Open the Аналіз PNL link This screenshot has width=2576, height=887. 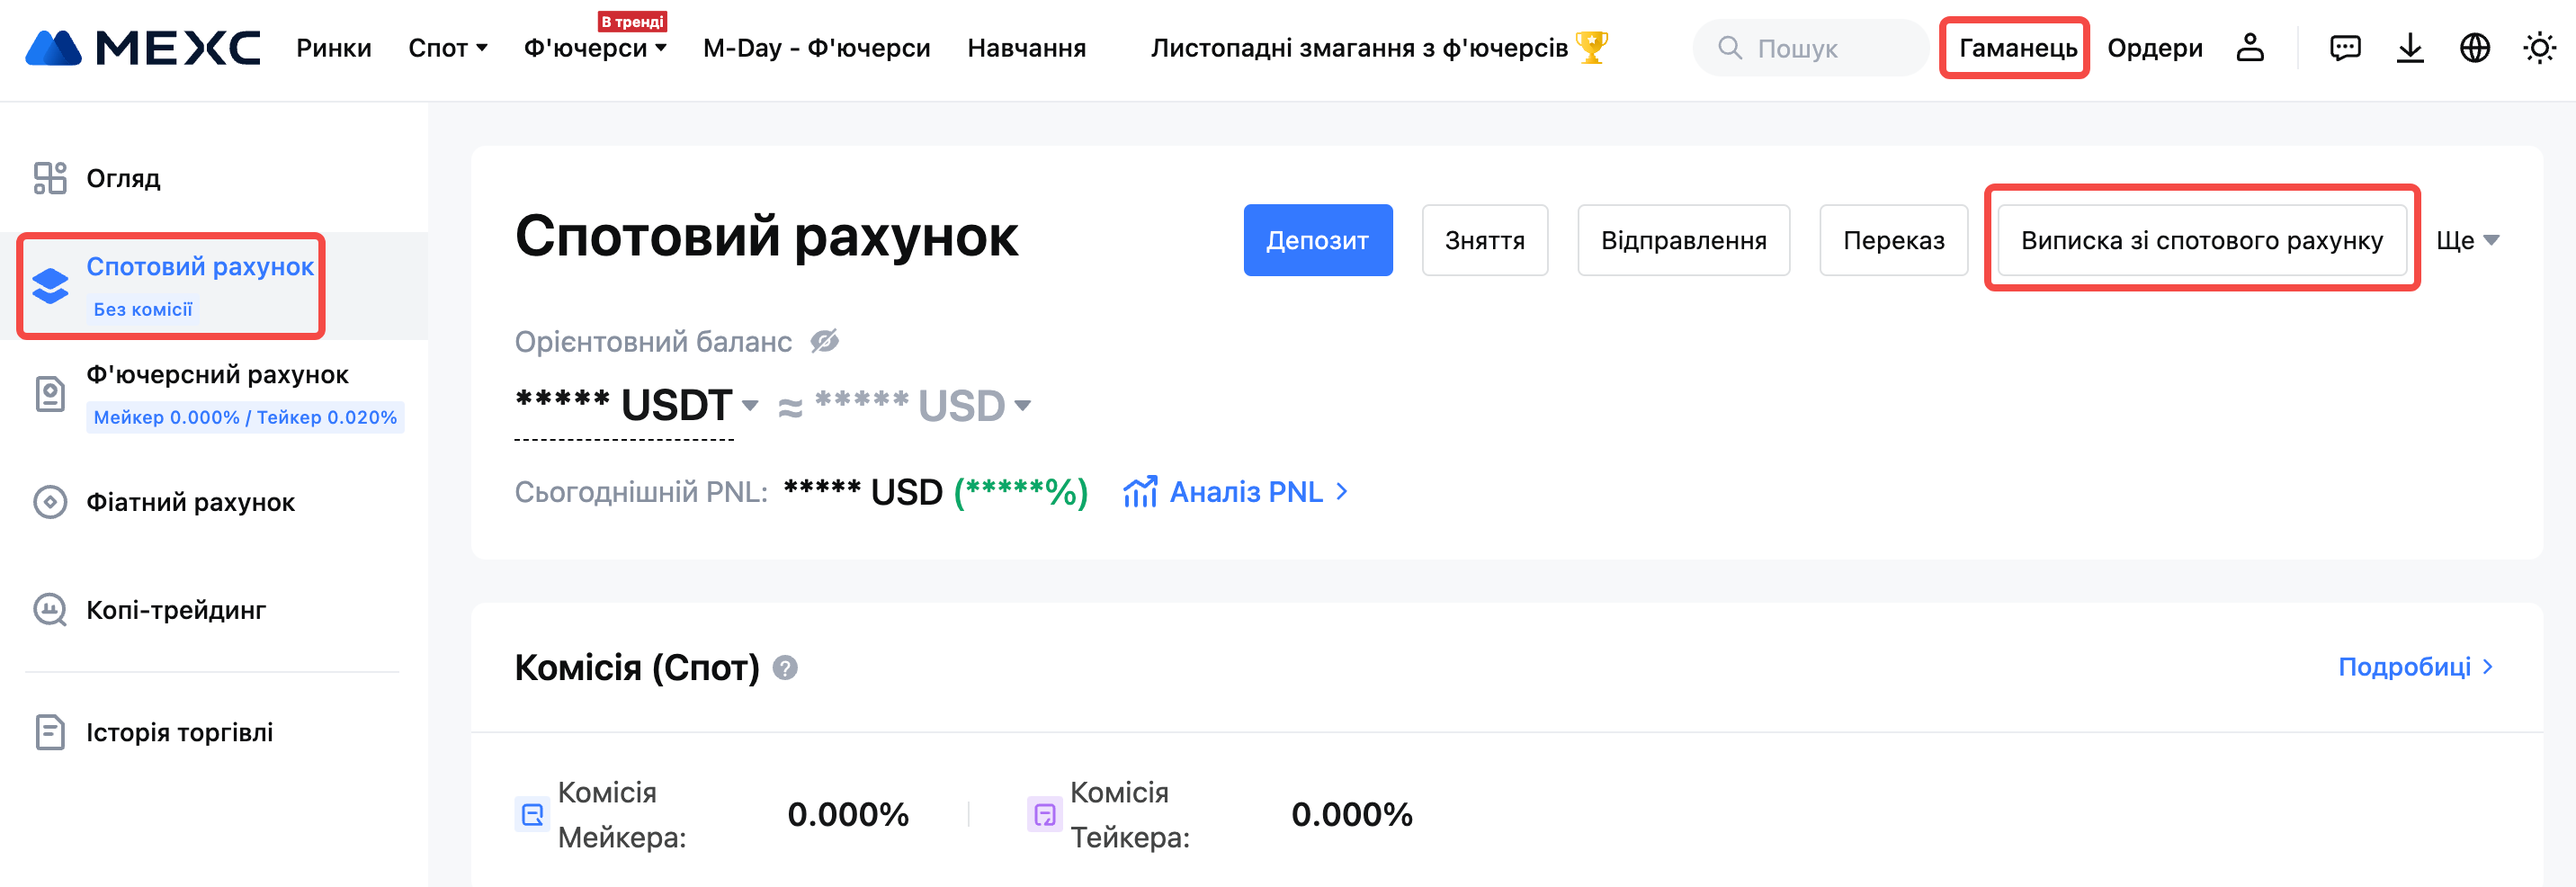[1246, 492]
